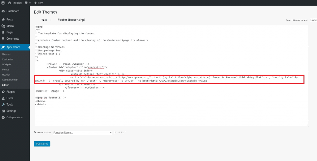Open the Dashboard menu item
317x161 pixels.
click(x=13, y=11)
